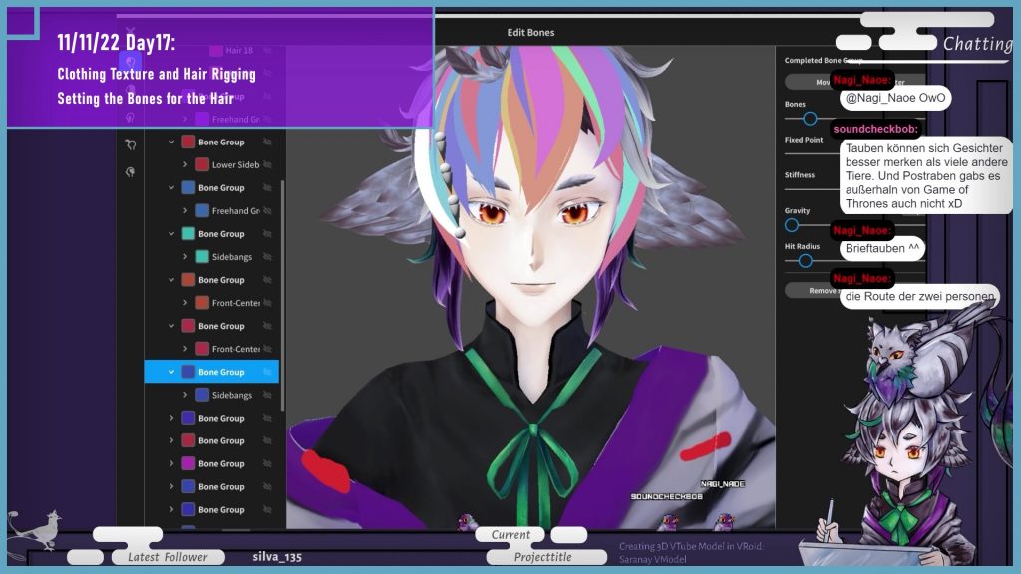The height and width of the screenshot is (574, 1021).
Task: Toggle visibility of the highlighted Bone Group
Action: pos(267,373)
